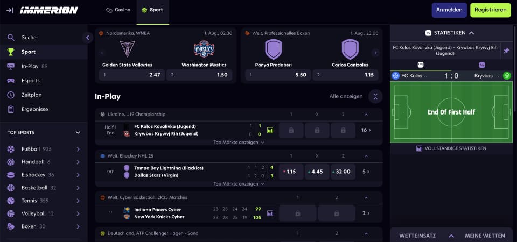Open VOLLSTÄNDIGE STATISTIKEN link
Viewport: 517px width, 242px height.
point(451,148)
